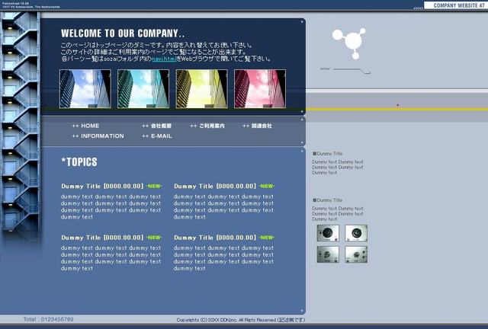Open the first Dummy Title topic heading
Screen dimensions: 488x329
(102, 187)
